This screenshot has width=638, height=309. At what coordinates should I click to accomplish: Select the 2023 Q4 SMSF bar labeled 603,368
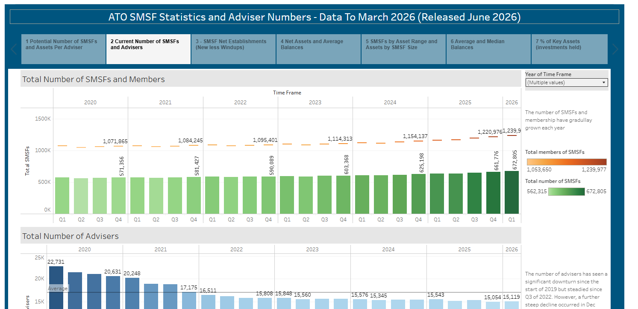(x=343, y=194)
